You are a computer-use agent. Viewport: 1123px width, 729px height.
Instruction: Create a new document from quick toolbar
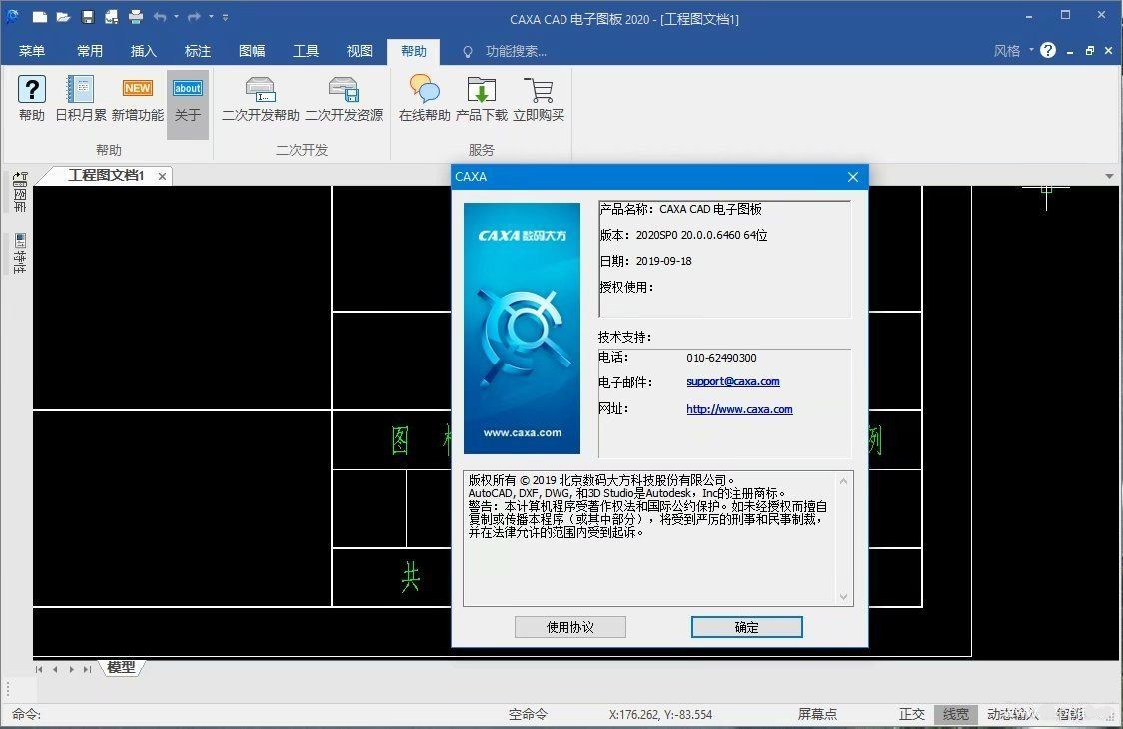pyautogui.click(x=39, y=16)
